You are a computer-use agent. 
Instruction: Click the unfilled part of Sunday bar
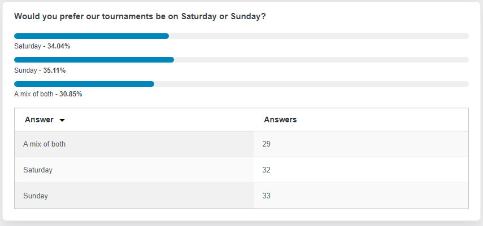tap(321, 60)
